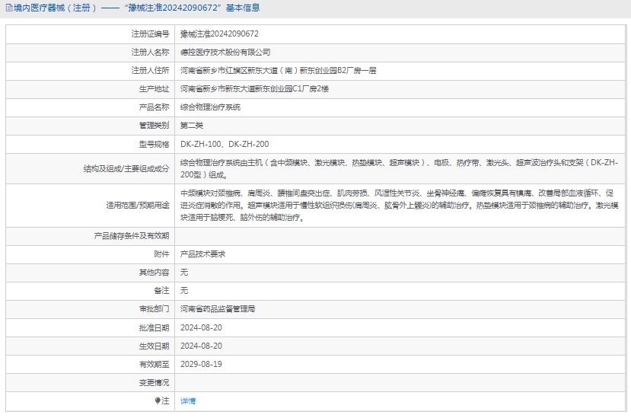Click model specification DK-ZH-100、DK-ZH-200
The image size is (631, 418).
(225, 144)
